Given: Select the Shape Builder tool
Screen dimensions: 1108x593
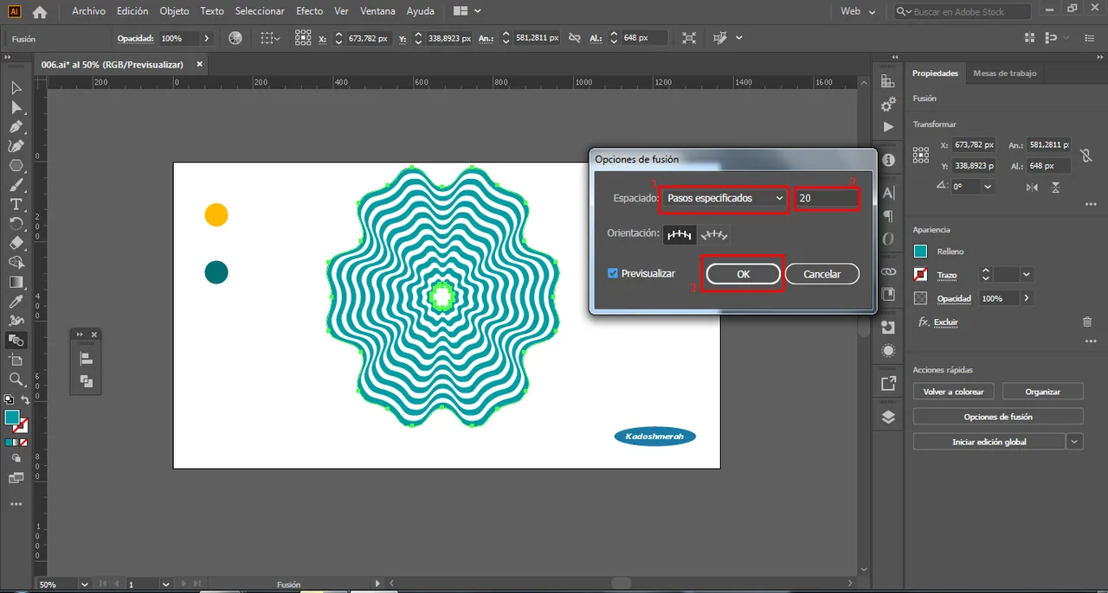Looking at the screenshot, I should (16, 263).
